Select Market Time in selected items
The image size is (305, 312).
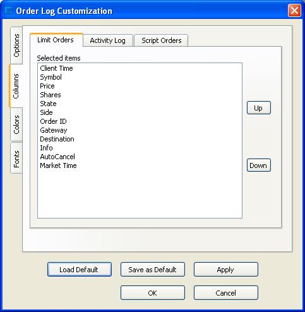[x=58, y=165]
